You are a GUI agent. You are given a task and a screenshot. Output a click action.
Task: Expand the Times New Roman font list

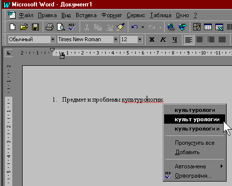click(x=116, y=39)
